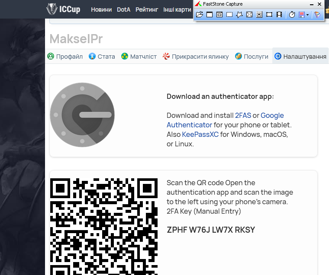Image resolution: width=329 pixels, height=275 pixels.
Task: Open the Рейтинг menu
Action: [147, 9]
